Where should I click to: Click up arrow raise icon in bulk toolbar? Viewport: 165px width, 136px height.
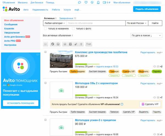(x=81, y=44)
